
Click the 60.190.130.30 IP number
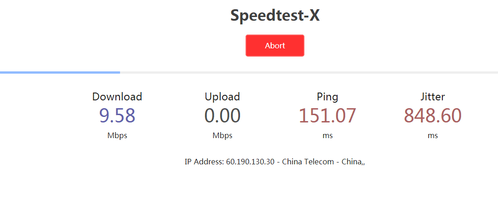(x=250, y=162)
